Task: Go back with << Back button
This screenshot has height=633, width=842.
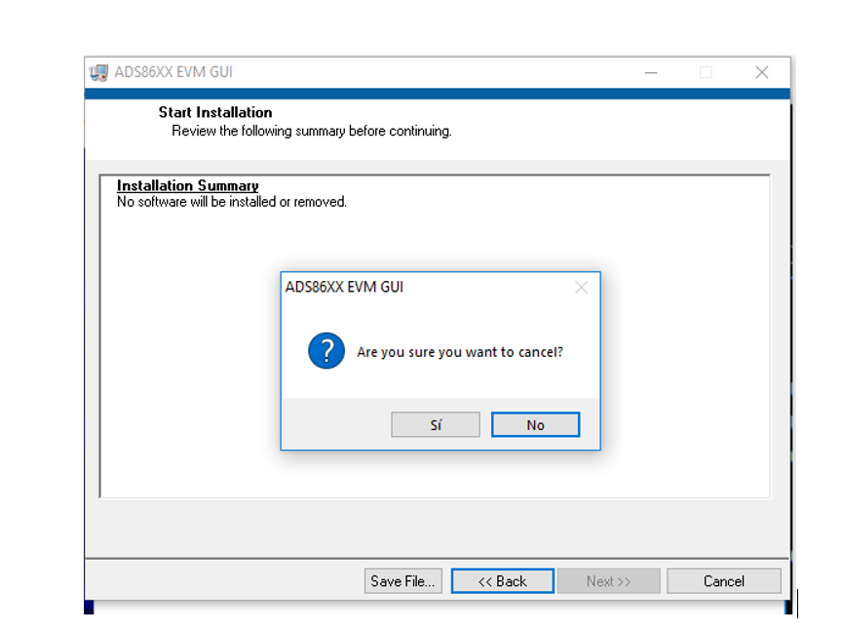Action: (x=502, y=581)
